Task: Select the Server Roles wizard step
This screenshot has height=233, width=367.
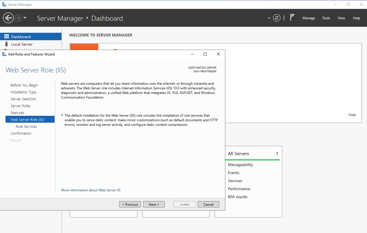Action: [20, 106]
